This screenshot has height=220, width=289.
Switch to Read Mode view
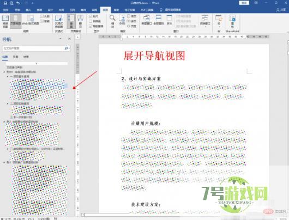(x=5, y=21)
